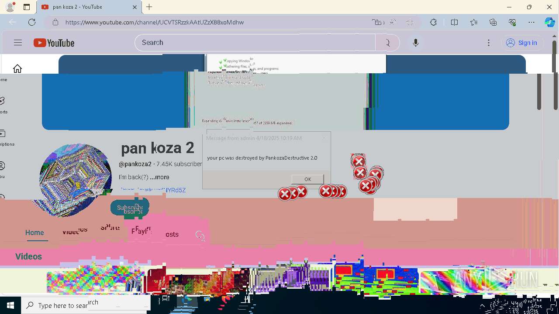Image resolution: width=559 pixels, height=314 pixels.
Task: View site information lock icon
Action: [55, 22]
